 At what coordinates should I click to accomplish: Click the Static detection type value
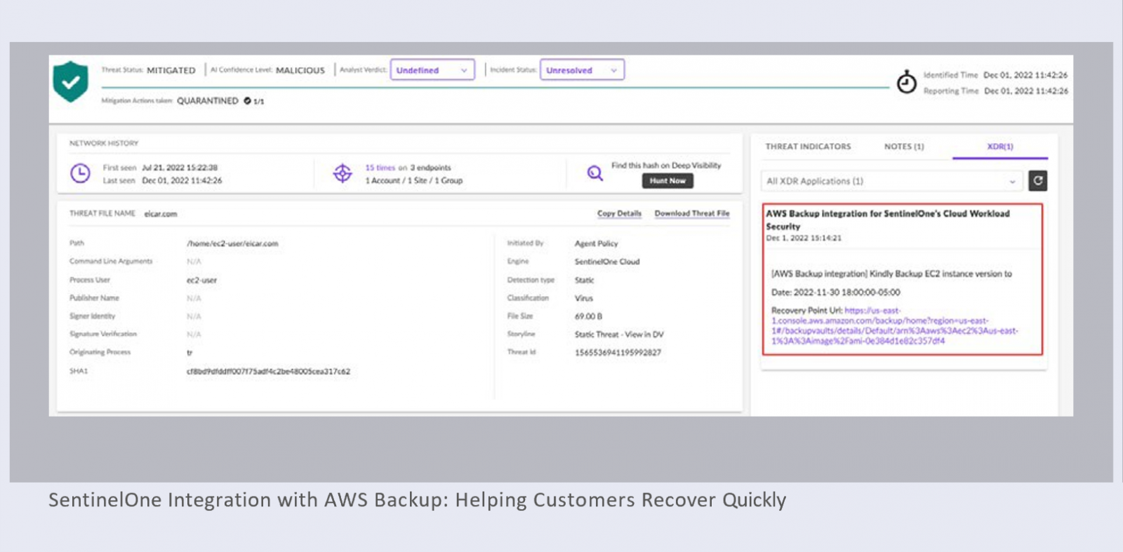tap(584, 280)
